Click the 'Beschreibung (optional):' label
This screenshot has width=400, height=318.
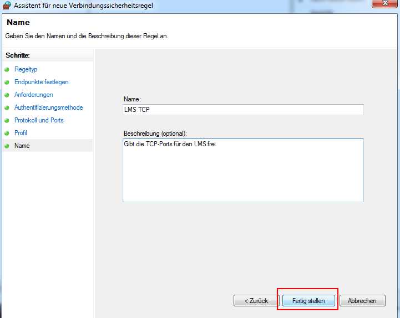[x=155, y=134]
